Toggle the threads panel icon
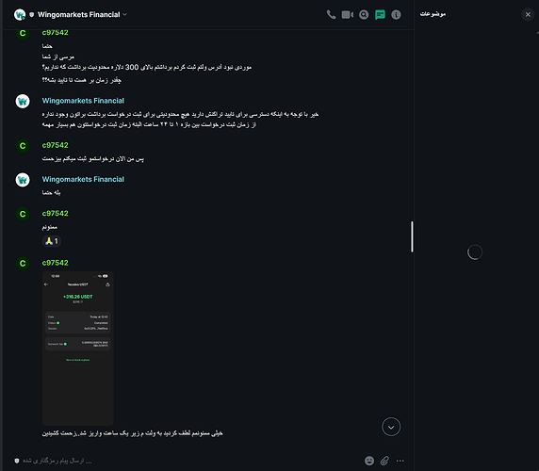 pos(380,15)
